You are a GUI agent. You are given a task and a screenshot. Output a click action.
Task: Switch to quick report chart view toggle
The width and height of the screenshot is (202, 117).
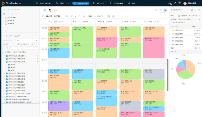[165, 10]
